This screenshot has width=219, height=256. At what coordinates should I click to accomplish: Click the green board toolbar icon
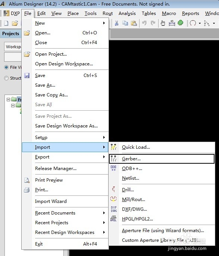tap(180, 23)
